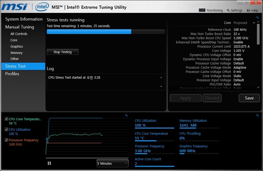Viewport: 263px width, 171px height.
Task: Select Memory tuning page
Action: [x=17, y=53]
